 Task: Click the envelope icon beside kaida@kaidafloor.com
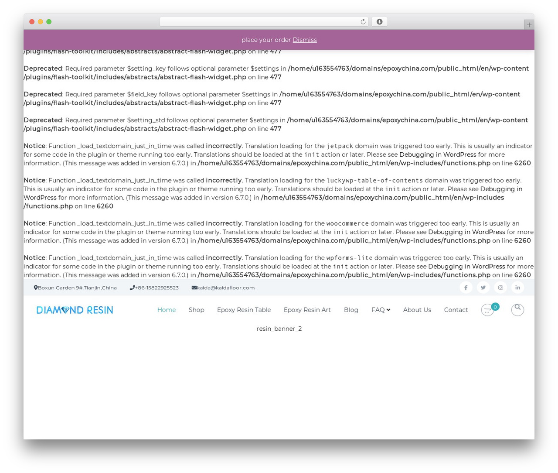194,288
